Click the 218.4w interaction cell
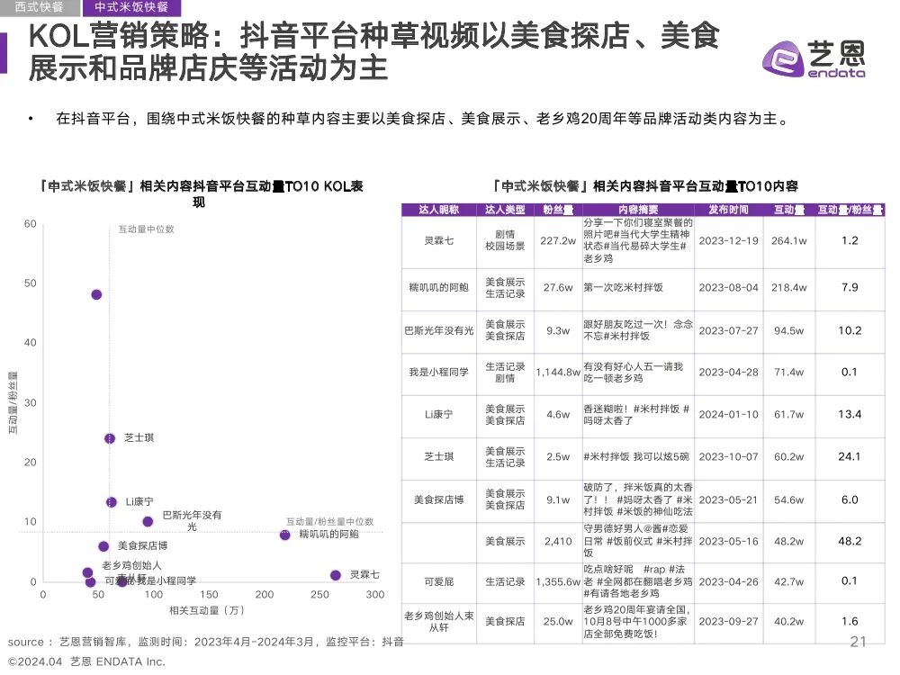This screenshot has height=675, width=900. pyautogui.click(x=789, y=288)
